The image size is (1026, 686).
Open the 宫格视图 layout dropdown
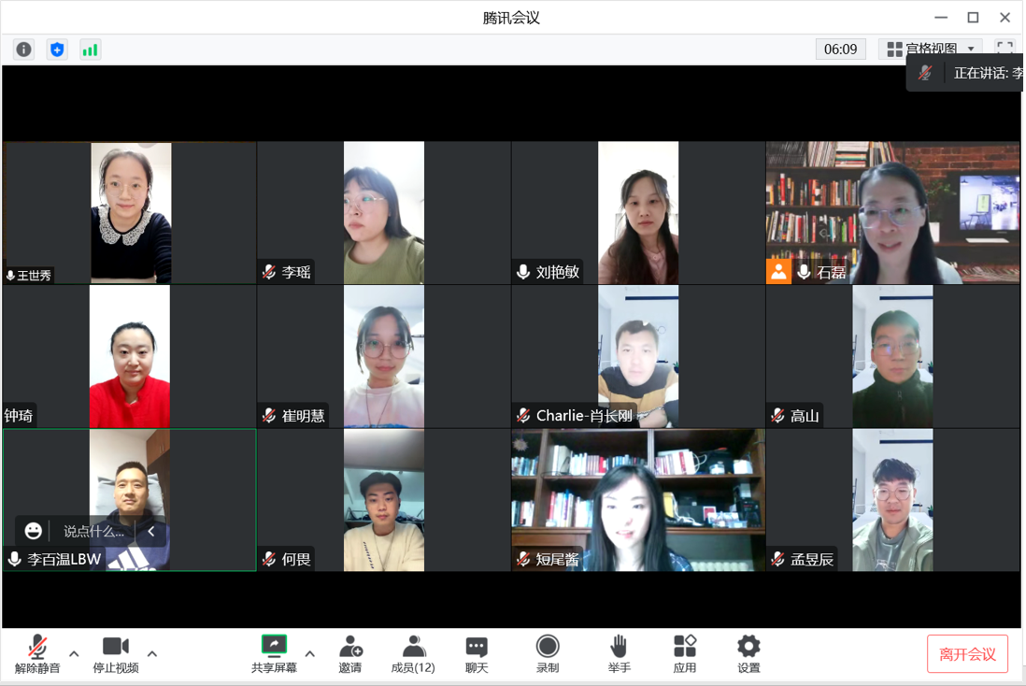tap(931, 49)
